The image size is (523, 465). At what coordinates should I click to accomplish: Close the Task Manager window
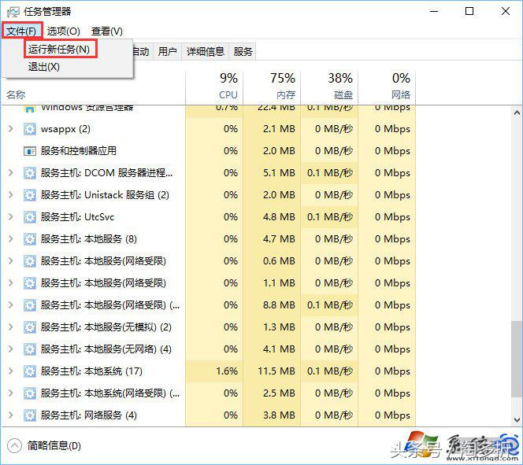click(506, 11)
